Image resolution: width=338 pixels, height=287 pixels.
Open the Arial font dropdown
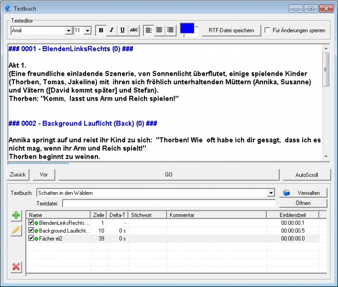(x=68, y=31)
